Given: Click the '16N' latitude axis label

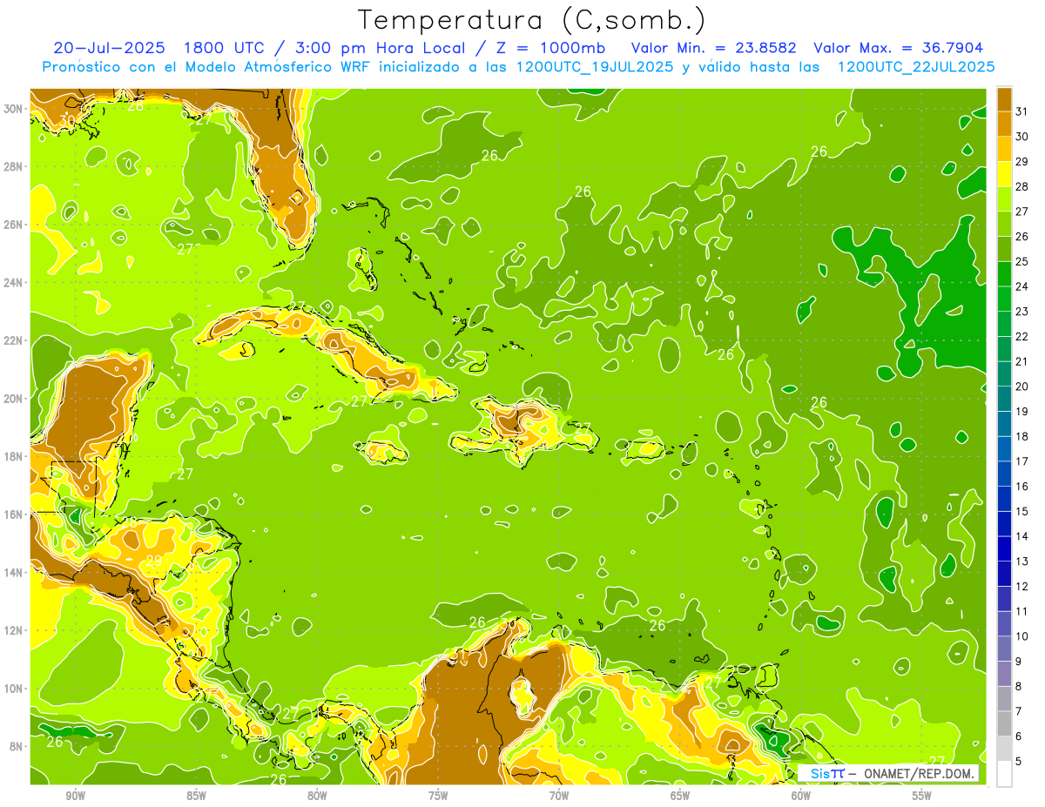Looking at the screenshot, I should pos(12,514).
